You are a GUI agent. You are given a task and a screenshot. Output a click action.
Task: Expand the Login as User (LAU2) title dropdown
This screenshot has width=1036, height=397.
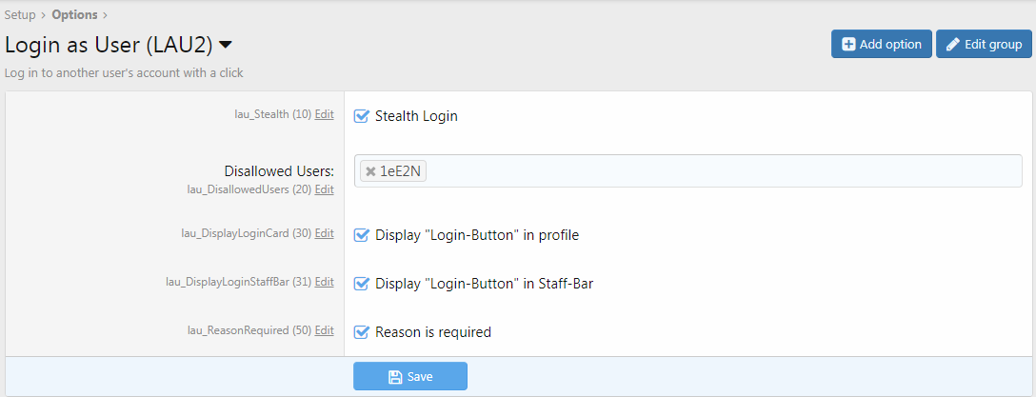tap(226, 45)
